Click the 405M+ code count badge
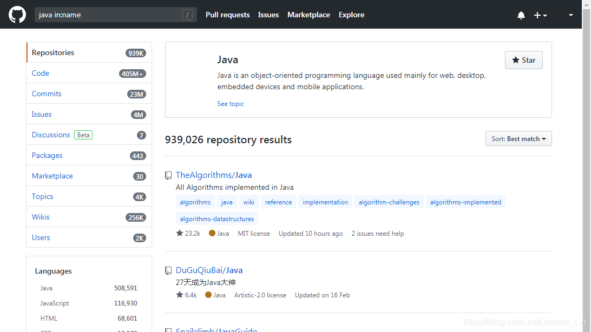Image resolution: width=591 pixels, height=332 pixels. [x=132, y=74]
